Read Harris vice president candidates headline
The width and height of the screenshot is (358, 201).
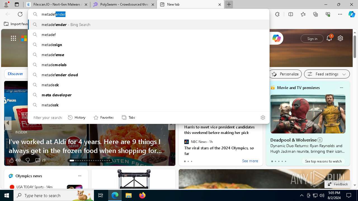(x=219, y=130)
